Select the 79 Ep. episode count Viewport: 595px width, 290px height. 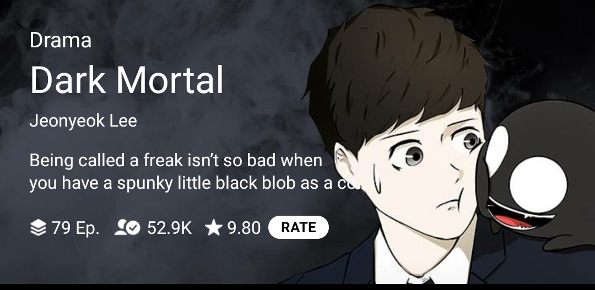[x=75, y=228]
